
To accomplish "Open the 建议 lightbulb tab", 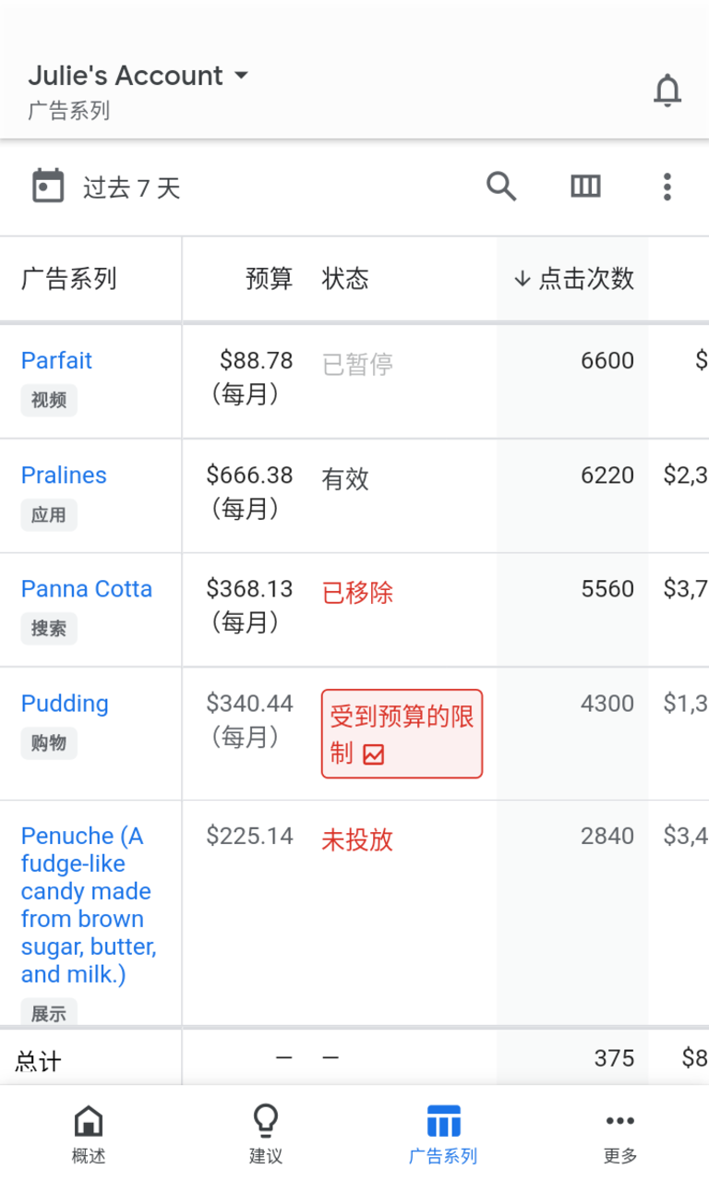I will 266,1133.
